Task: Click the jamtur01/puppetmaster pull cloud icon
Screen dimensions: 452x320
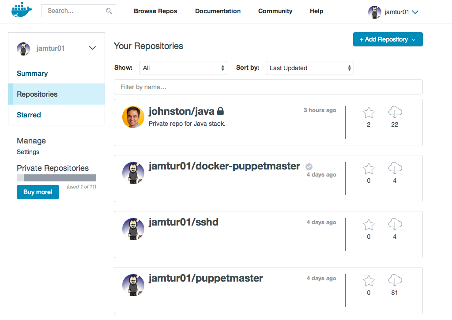Action: [x=395, y=280]
